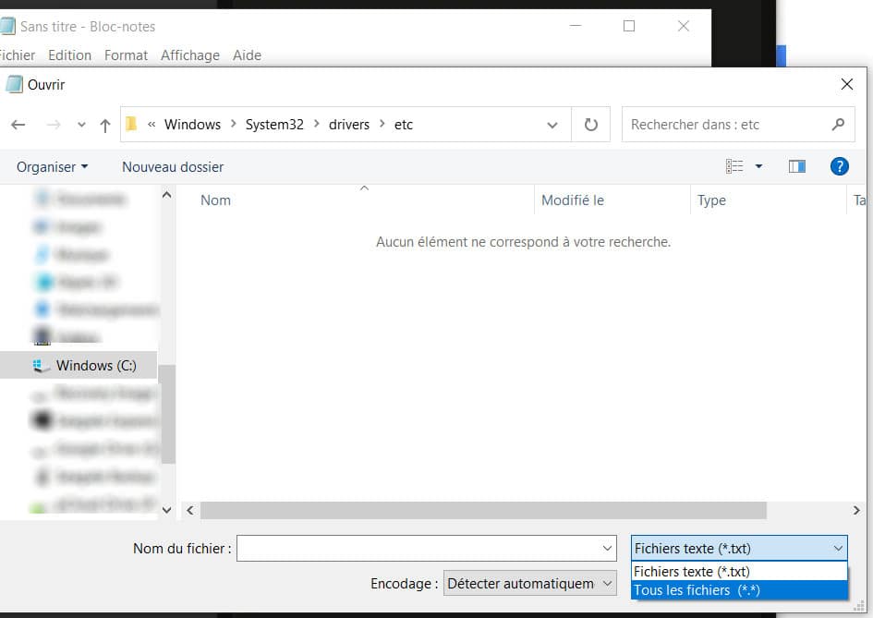Image resolution: width=873 pixels, height=618 pixels.
Task: Open the Organiser menu button
Action: pos(52,167)
